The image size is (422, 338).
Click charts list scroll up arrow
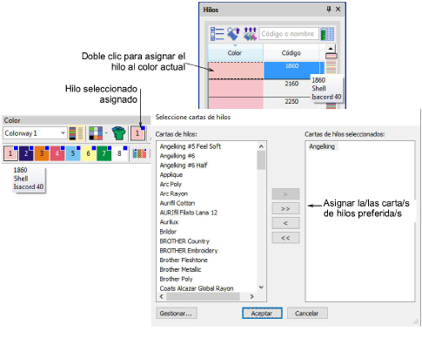[261, 146]
